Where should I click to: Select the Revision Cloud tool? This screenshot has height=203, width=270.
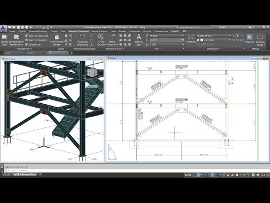pyautogui.click(x=260, y=40)
